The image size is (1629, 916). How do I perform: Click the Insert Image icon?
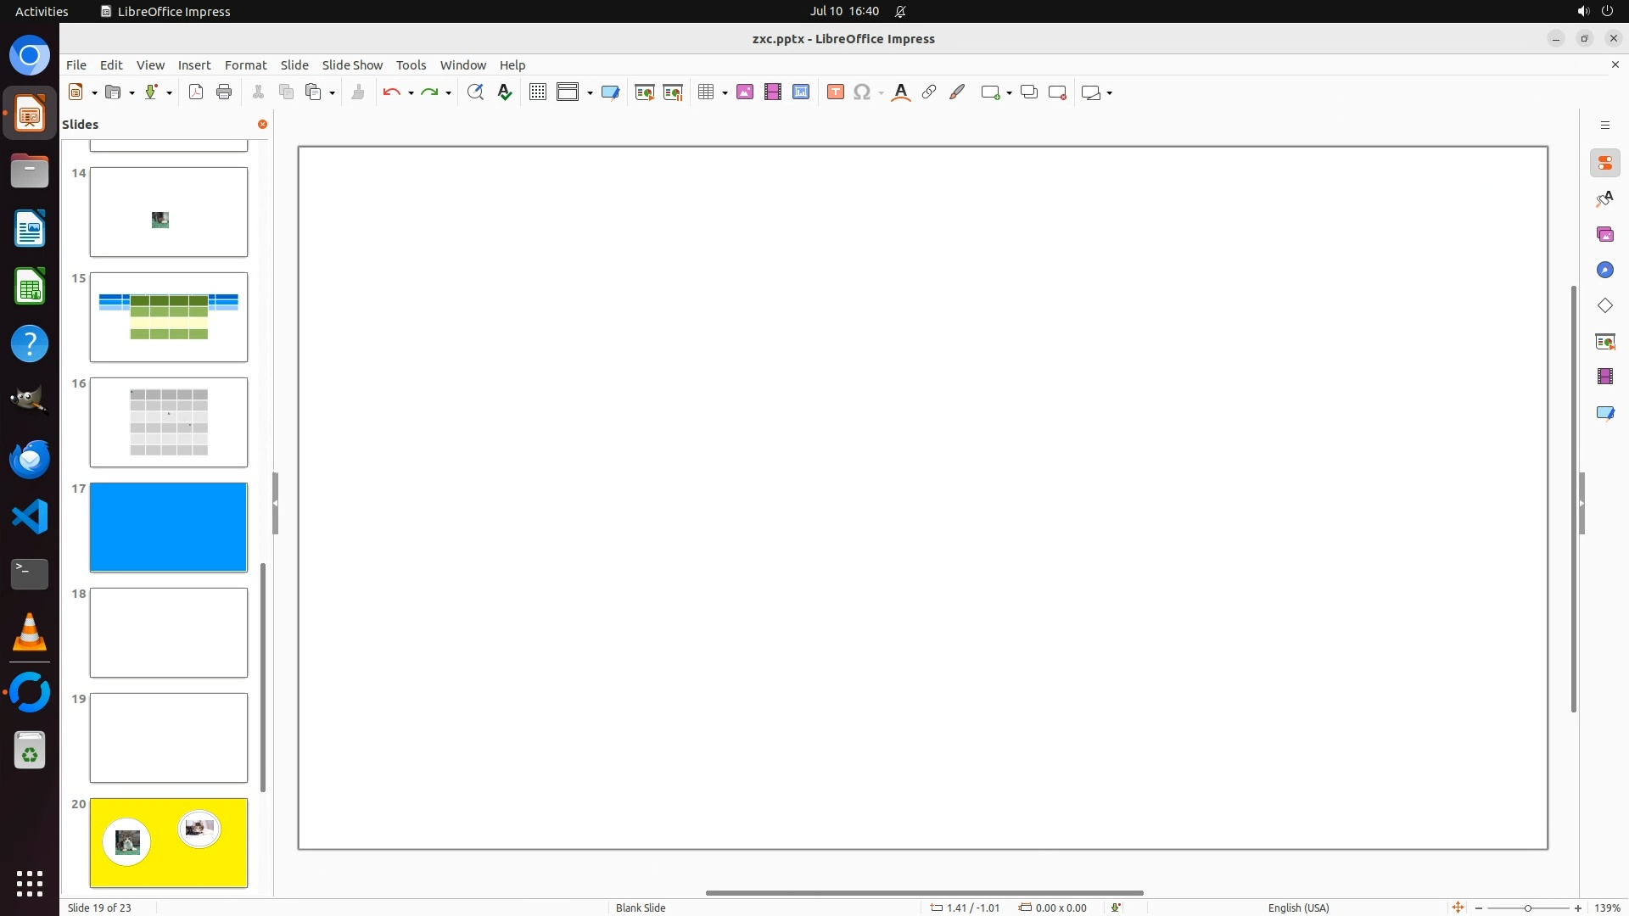[745, 92]
